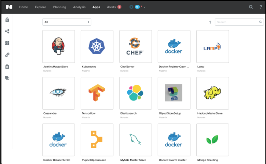Click the Tensorflow name label

pyautogui.click(x=88, y=113)
